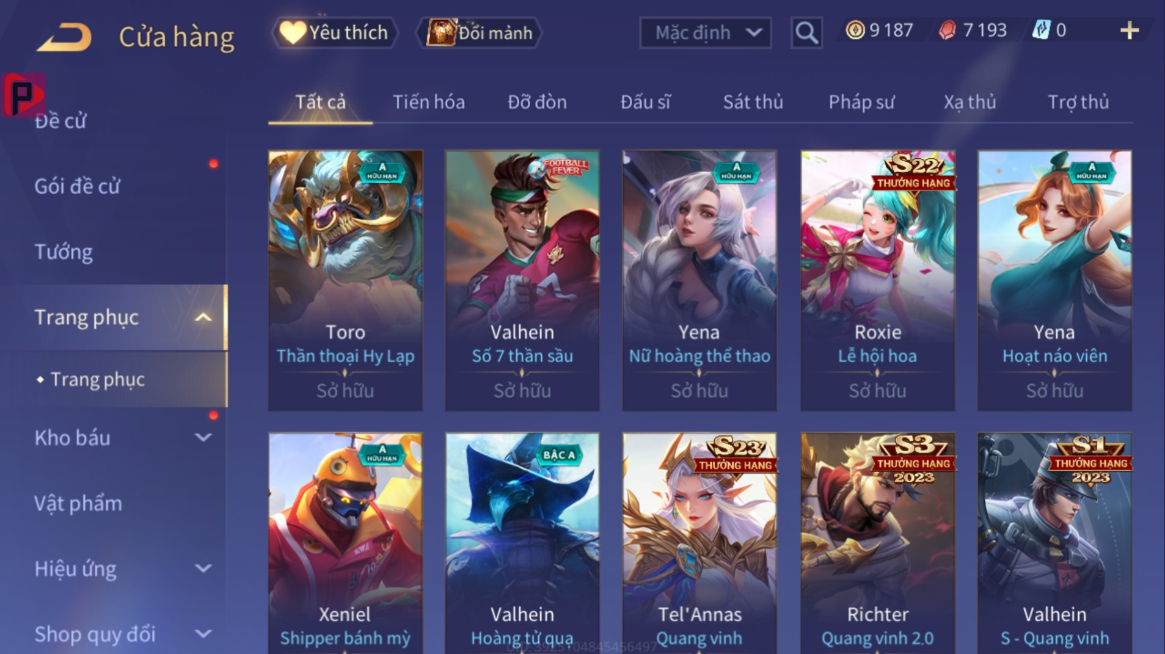The image size is (1165, 654).
Task: Click the red P recorder overlay icon
Action: (23, 95)
